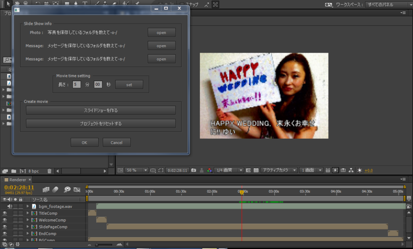Click the set button for movie time

point(129,85)
